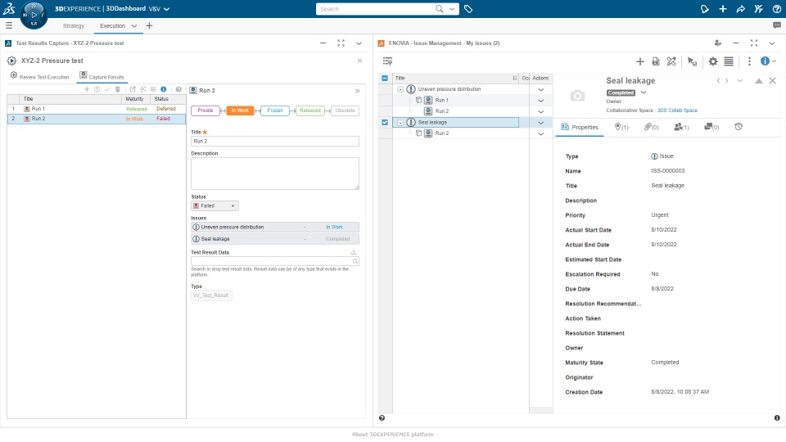
Task: Select the Run 1 row in the runs table
Action: click(97, 109)
